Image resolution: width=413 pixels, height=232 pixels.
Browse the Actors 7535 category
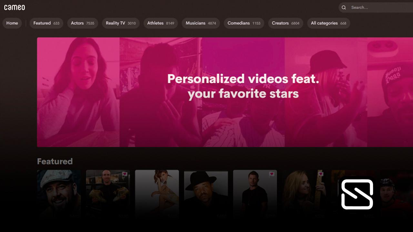(x=82, y=23)
